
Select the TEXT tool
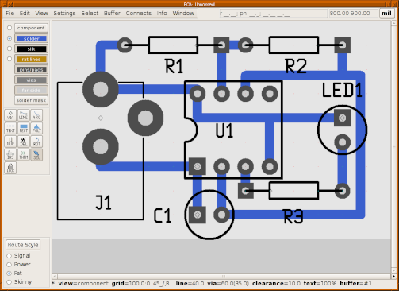point(10,128)
